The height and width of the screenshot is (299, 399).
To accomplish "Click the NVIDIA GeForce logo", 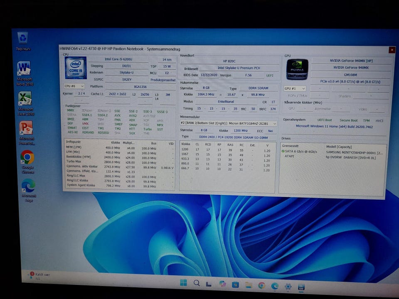I will tap(297, 69).
